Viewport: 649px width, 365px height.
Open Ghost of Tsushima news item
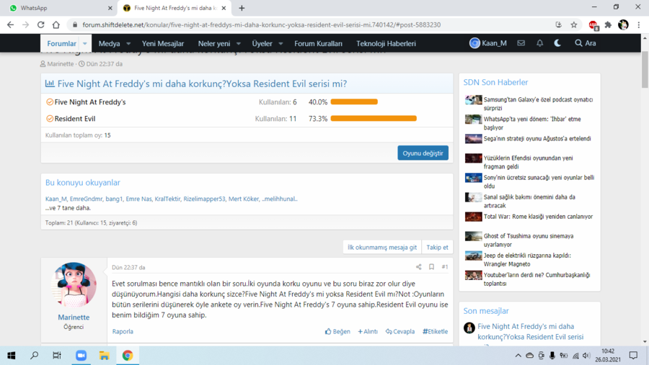coord(529,240)
